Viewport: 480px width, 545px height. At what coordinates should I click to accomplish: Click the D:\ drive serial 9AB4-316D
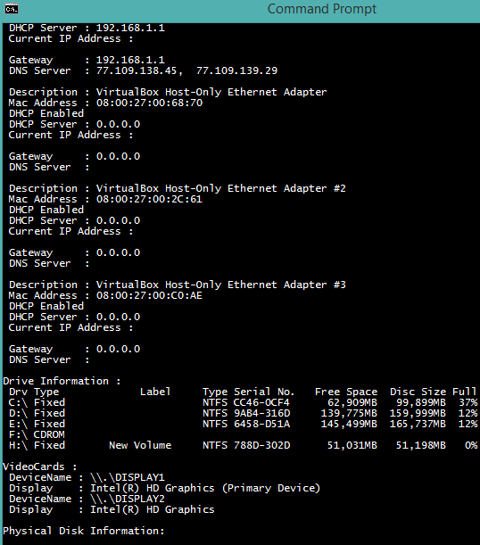262,413
